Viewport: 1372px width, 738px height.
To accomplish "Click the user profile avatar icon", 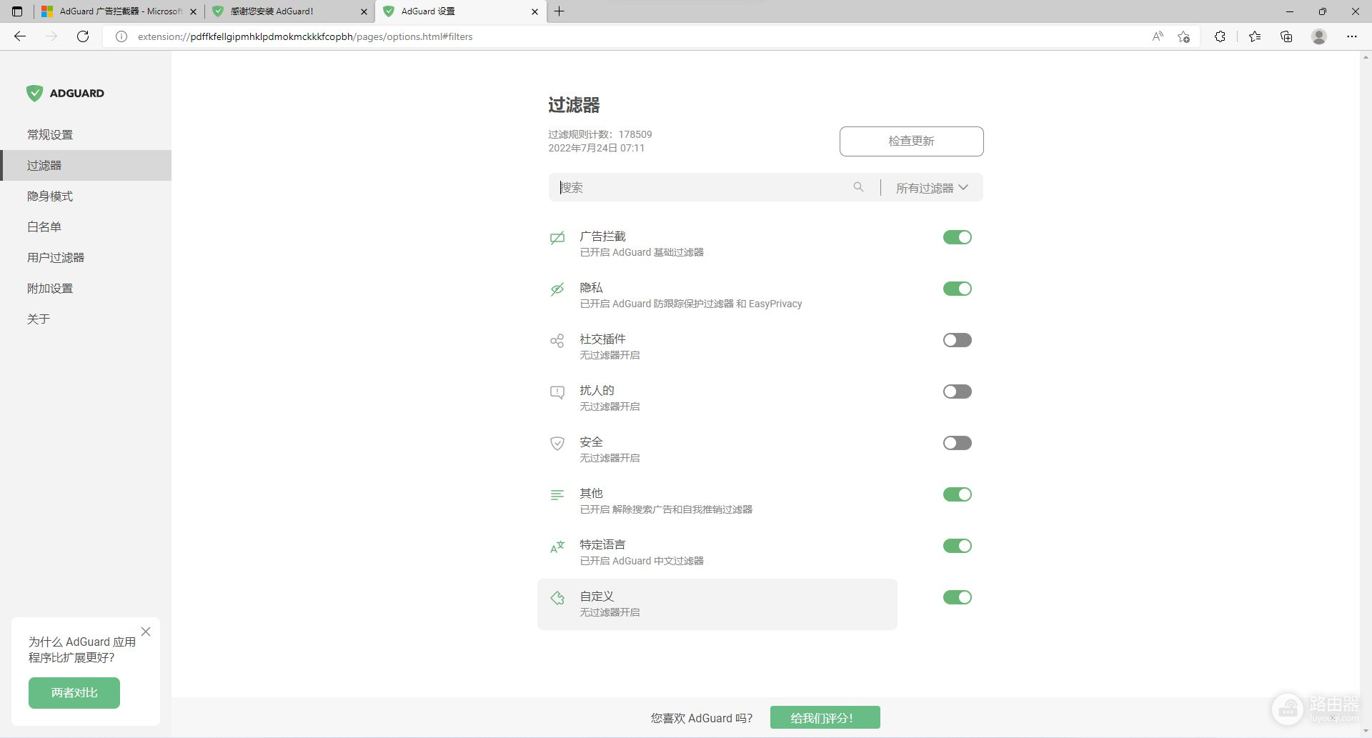I will [1319, 36].
